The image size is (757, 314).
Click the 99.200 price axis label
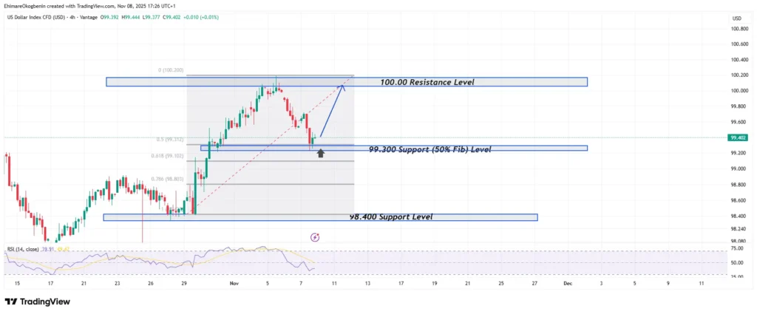pos(739,153)
